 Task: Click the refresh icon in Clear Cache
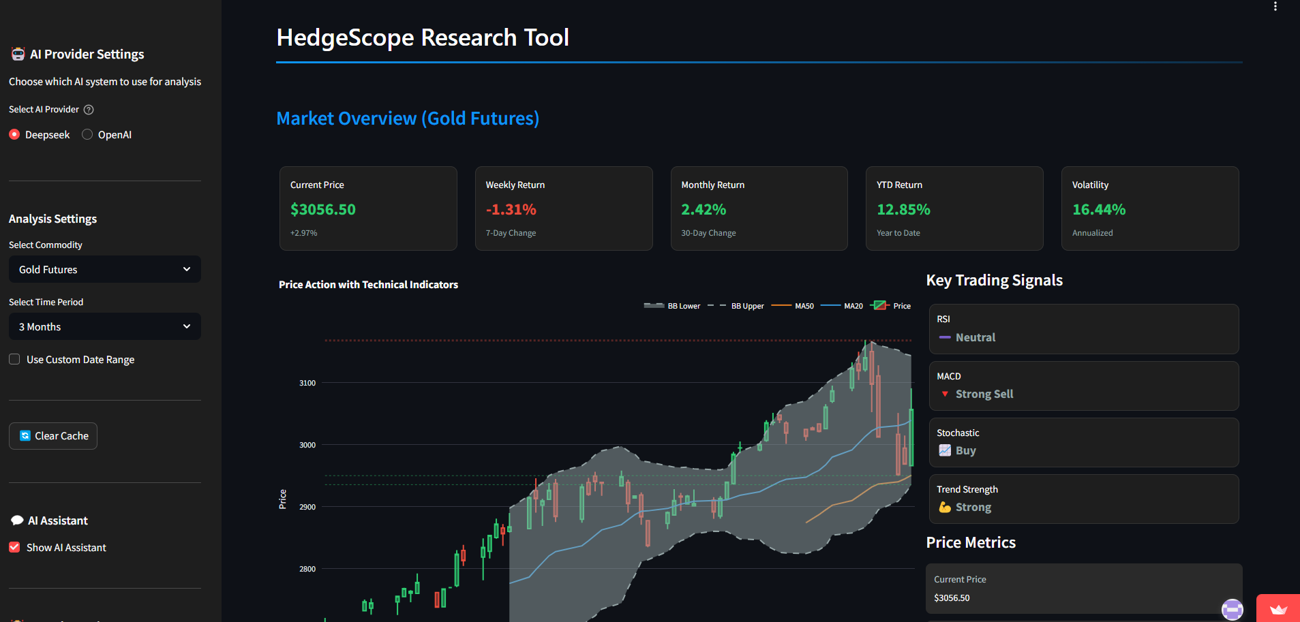click(x=25, y=436)
